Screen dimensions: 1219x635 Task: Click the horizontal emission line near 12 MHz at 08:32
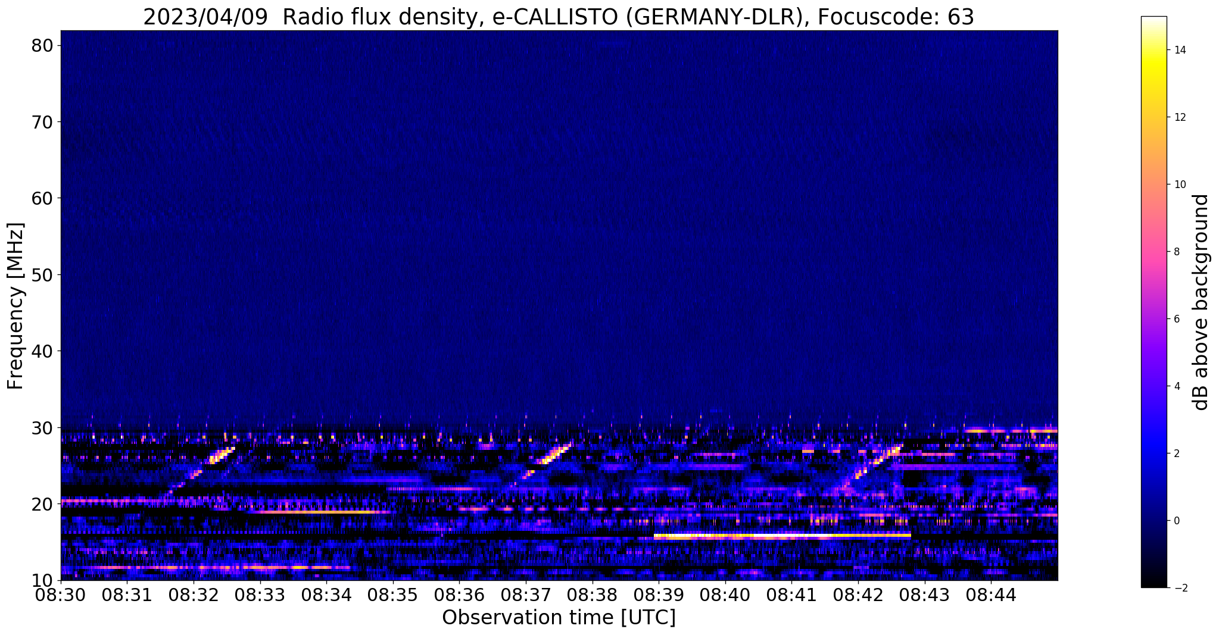point(208,567)
